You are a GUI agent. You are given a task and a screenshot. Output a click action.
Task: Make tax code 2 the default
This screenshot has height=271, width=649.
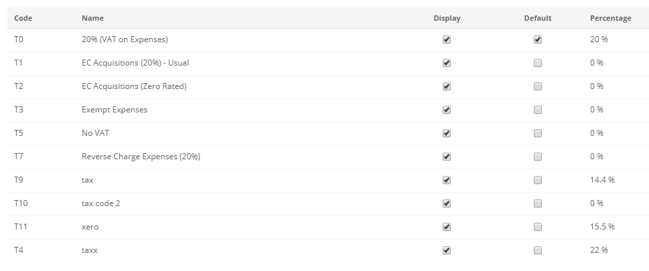pyautogui.click(x=538, y=203)
